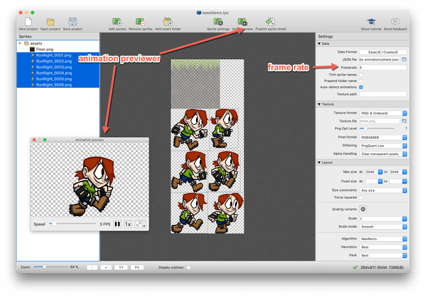This screenshot has height=297, width=426.
Task: Open Dithering PngQuant Low dropdown
Action: 383,145
